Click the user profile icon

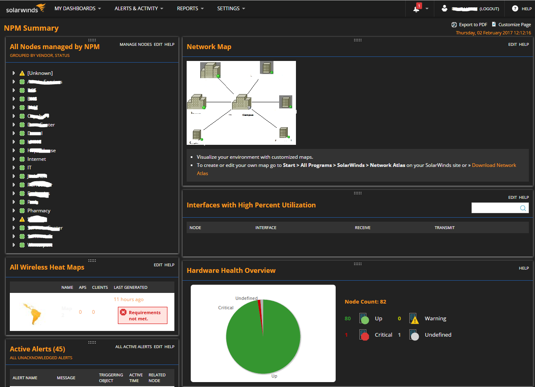coord(445,9)
